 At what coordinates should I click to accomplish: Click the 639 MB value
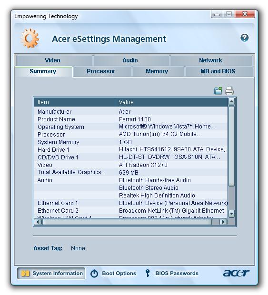pyautogui.click(x=129, y=173)
